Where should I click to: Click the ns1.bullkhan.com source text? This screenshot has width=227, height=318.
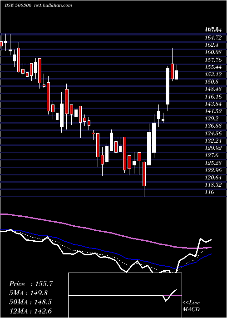click(53, 5)
